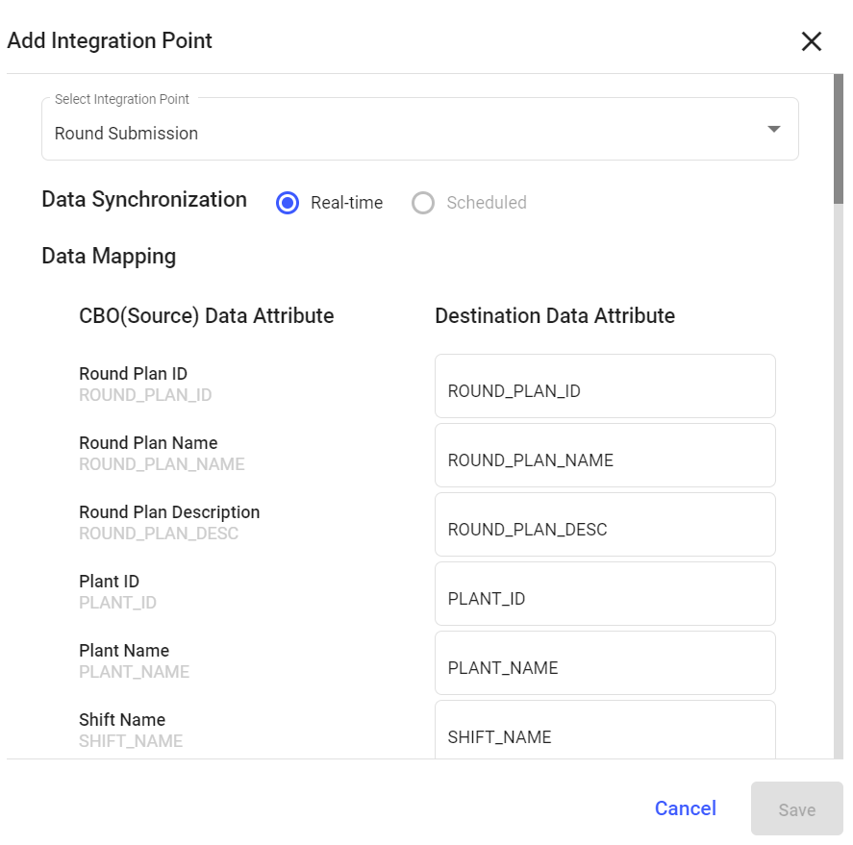
Task: Click the CBO(Source) Data Attribute column header
Action: (207, 316)
